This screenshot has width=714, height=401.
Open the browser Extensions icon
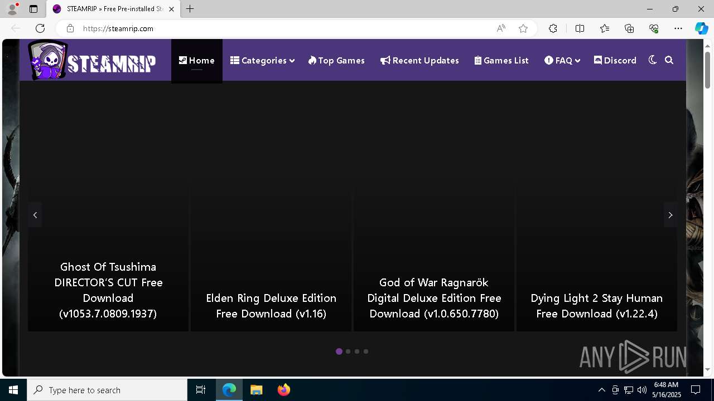pos(553,28)
